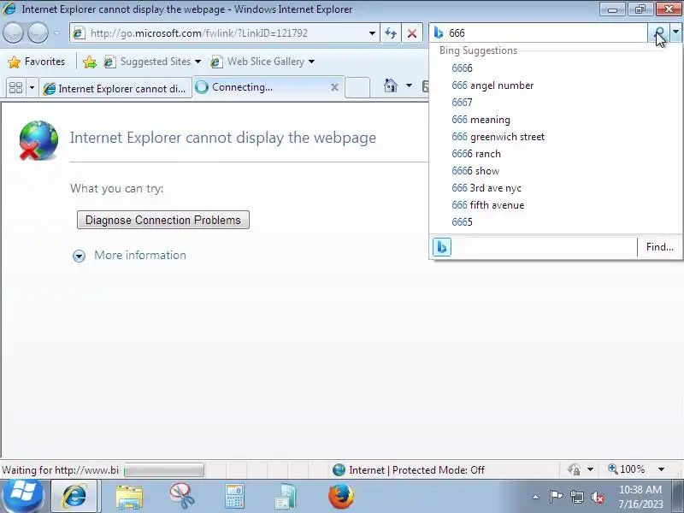Viewport: 684px width, 513px height.
Task: Click Internet Explorer taskbar icon
Action: click(x=74, y=497)
